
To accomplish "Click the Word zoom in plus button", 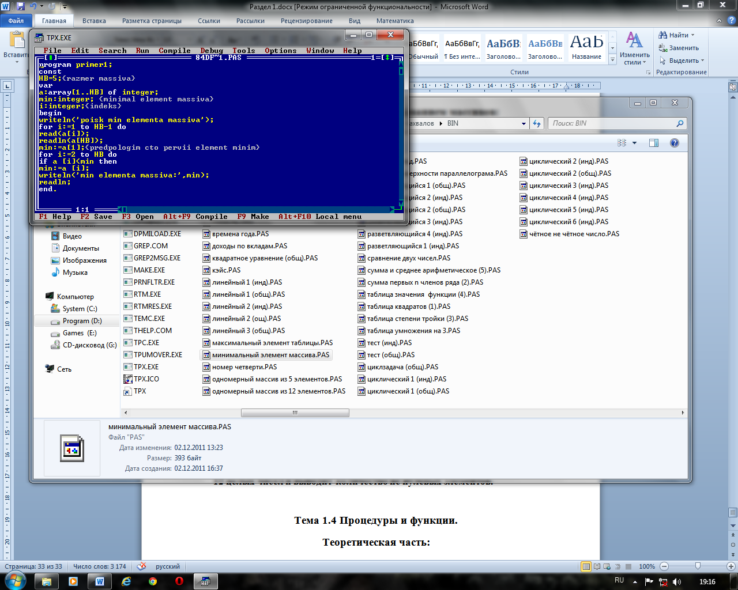I will click(732, 566).
